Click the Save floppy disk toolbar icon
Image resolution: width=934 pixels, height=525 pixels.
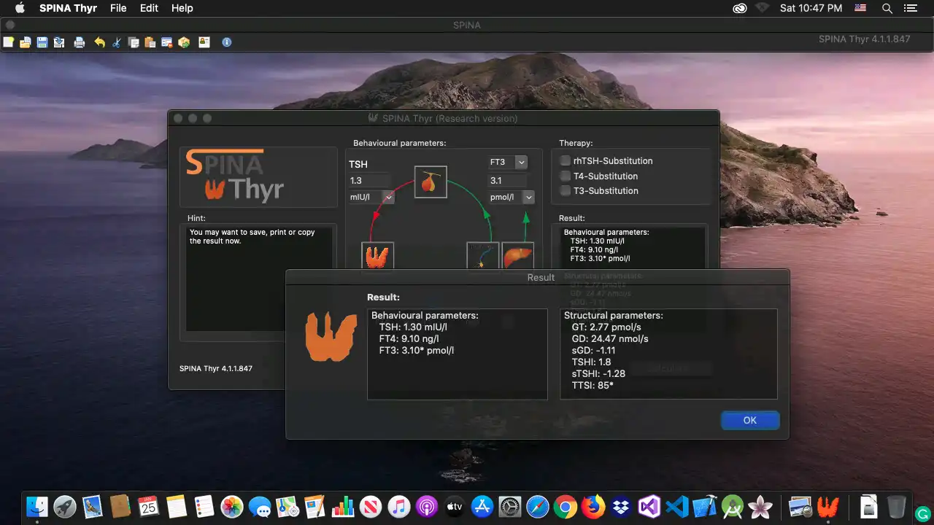point(42,42)
